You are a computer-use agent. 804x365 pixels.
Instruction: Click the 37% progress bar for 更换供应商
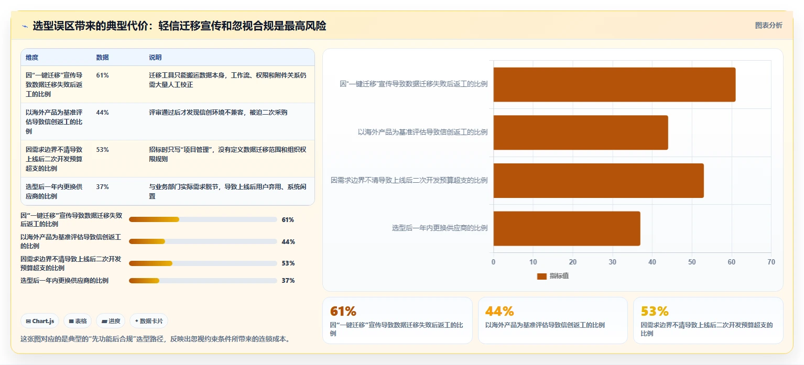203,281
